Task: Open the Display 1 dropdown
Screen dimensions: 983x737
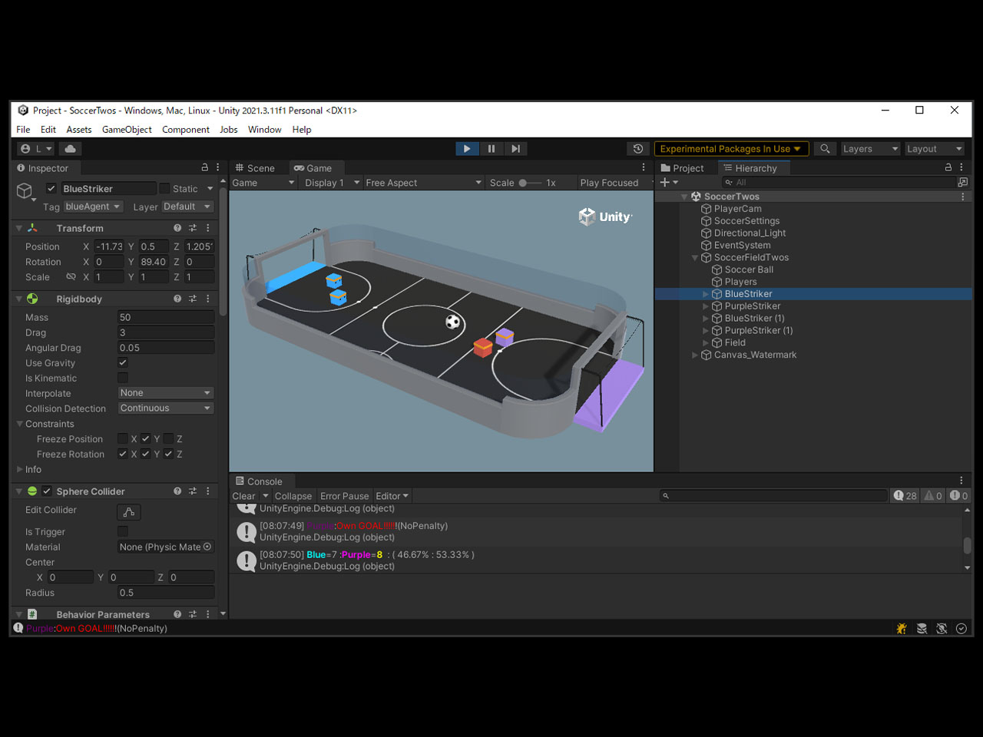Action: pos(332,183)
